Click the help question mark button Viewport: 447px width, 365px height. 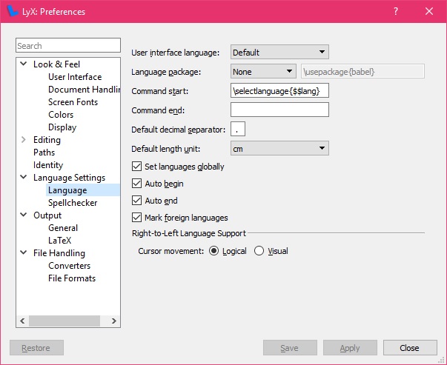396,11
